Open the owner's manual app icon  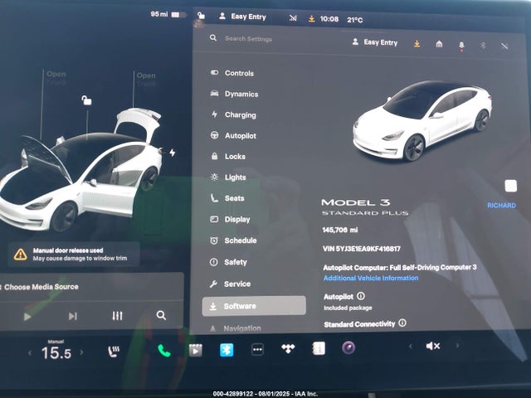pos(319,348)
